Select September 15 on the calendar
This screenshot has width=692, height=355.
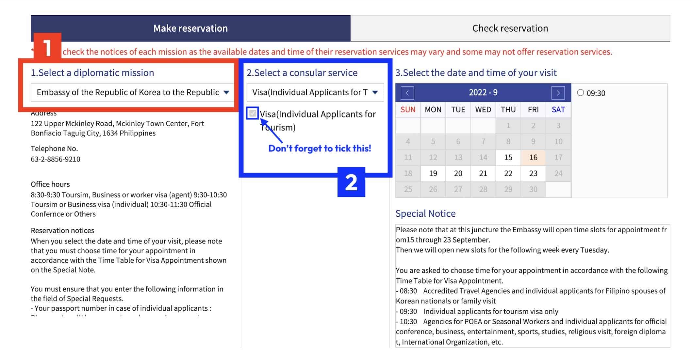pyautogui.click(x=507, y=157)
